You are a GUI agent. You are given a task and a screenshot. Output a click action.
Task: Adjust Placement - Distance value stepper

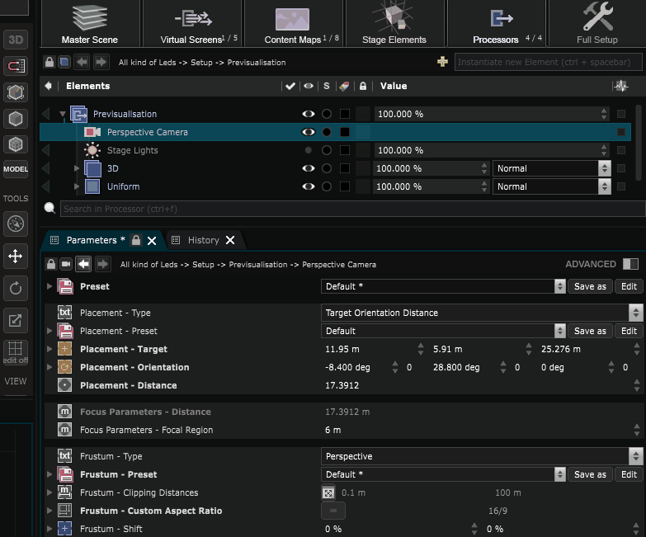[637, 385]
